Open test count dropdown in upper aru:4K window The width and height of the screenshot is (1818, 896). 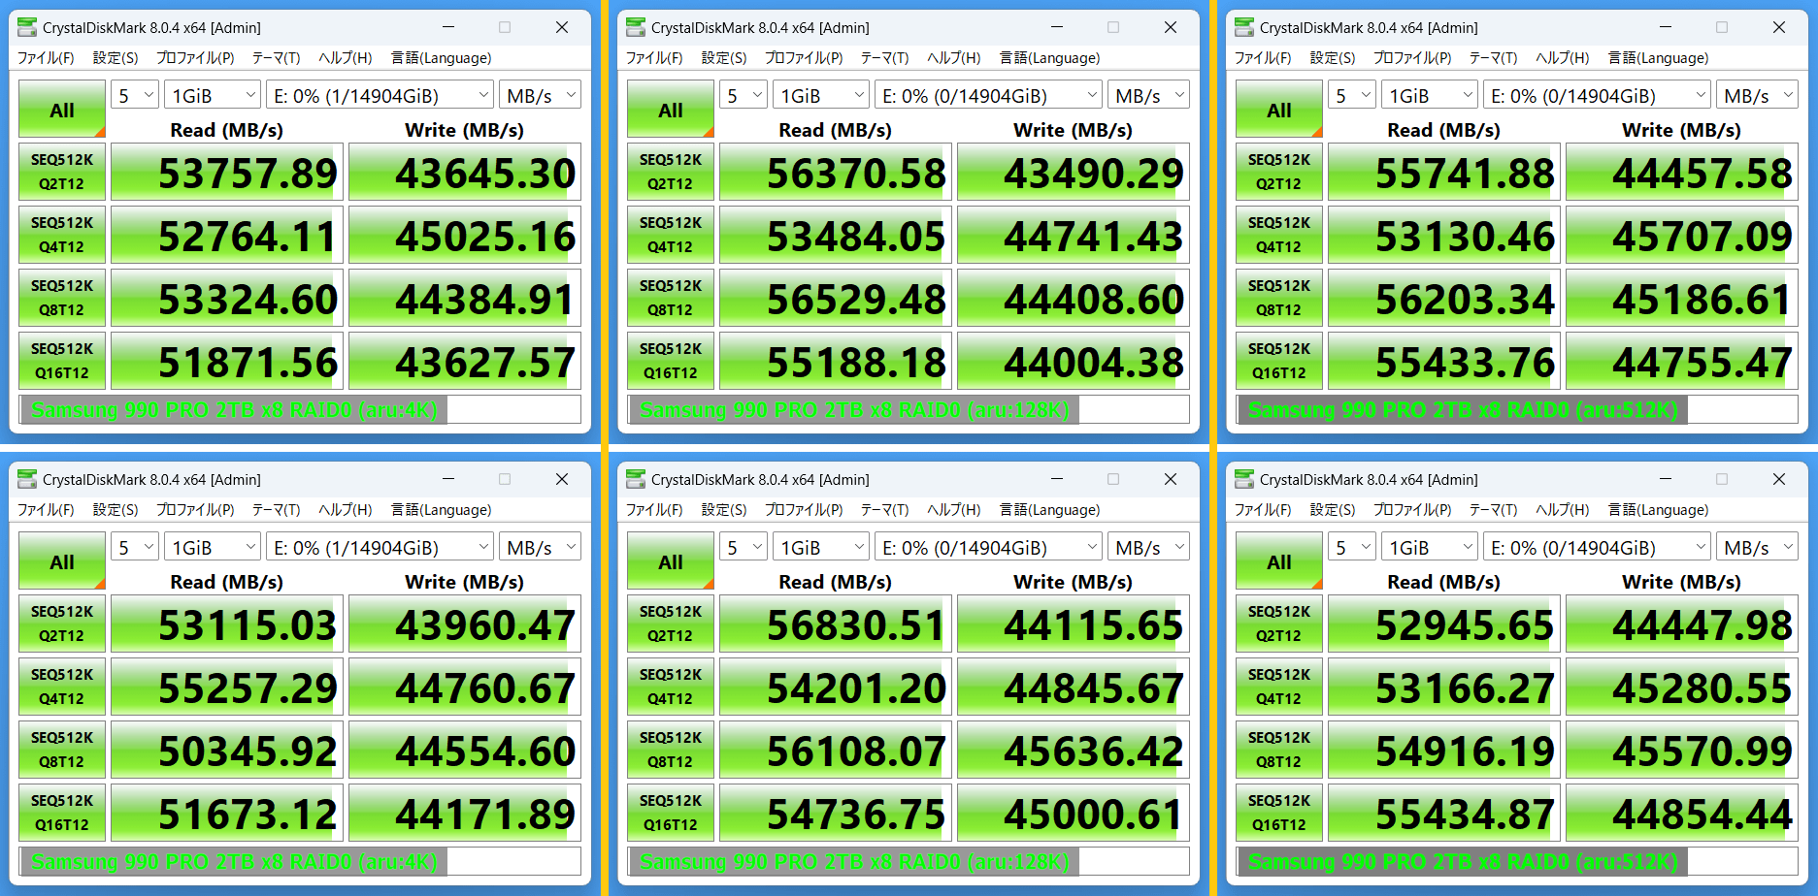point(135,95)
